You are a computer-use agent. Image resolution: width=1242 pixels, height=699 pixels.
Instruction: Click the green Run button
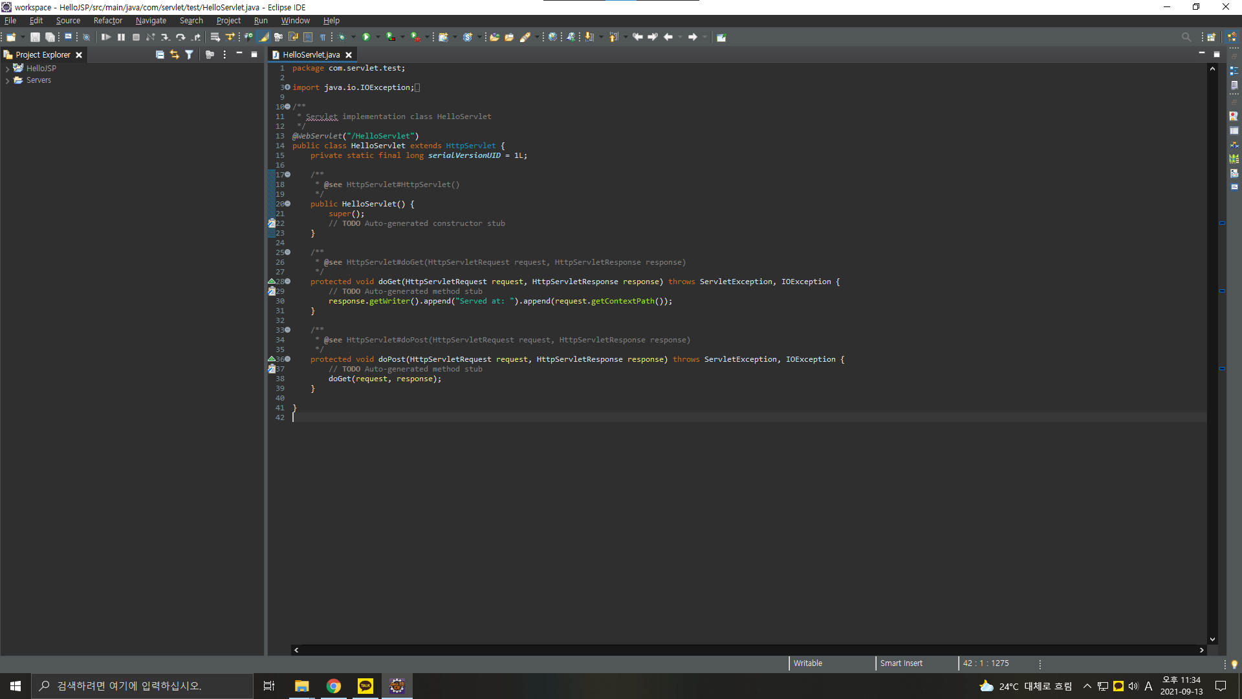click(x=366, y=38)
